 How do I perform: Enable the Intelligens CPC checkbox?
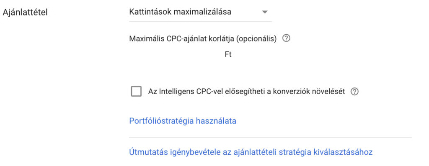pyautogui.click(x=136, y=92)
